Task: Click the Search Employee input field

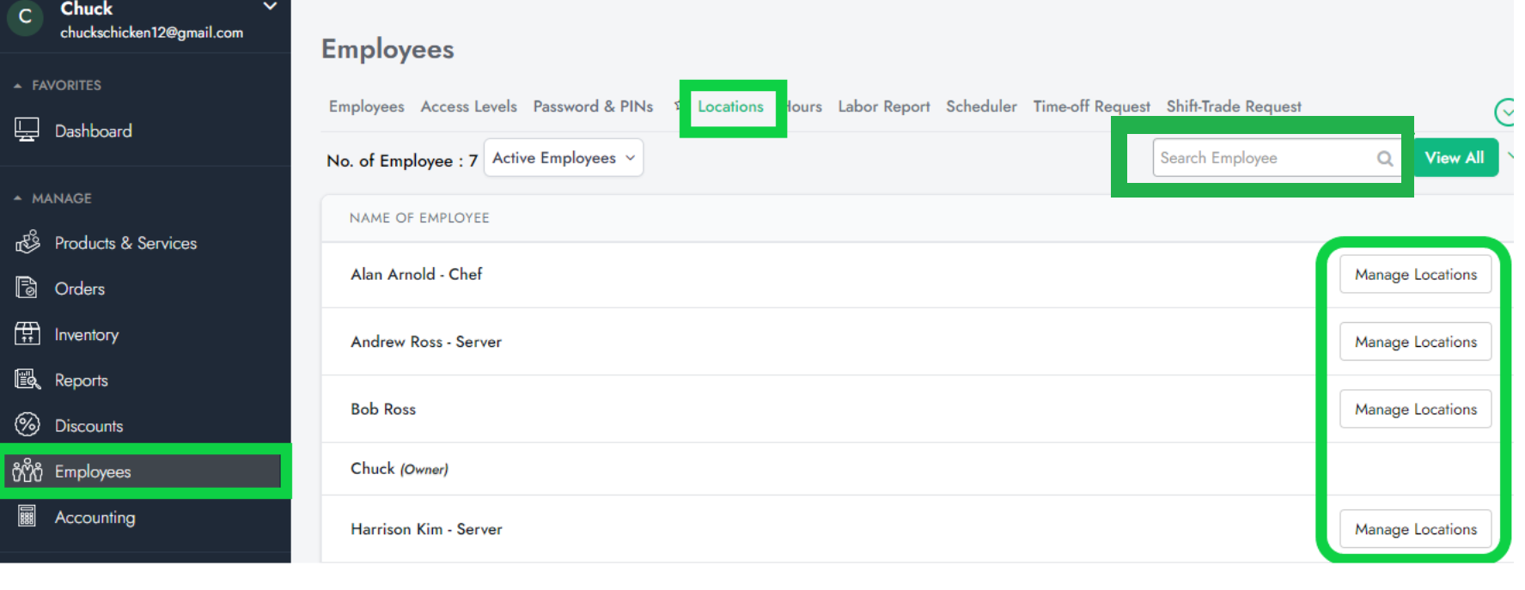Action: point(1263,158)
